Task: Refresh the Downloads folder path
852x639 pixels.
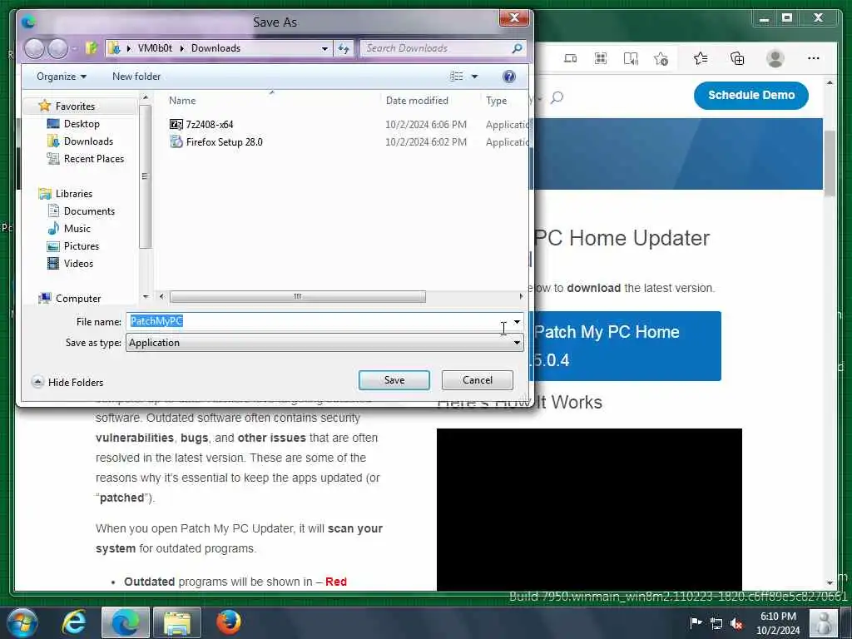Action: [x=344, y=48]
